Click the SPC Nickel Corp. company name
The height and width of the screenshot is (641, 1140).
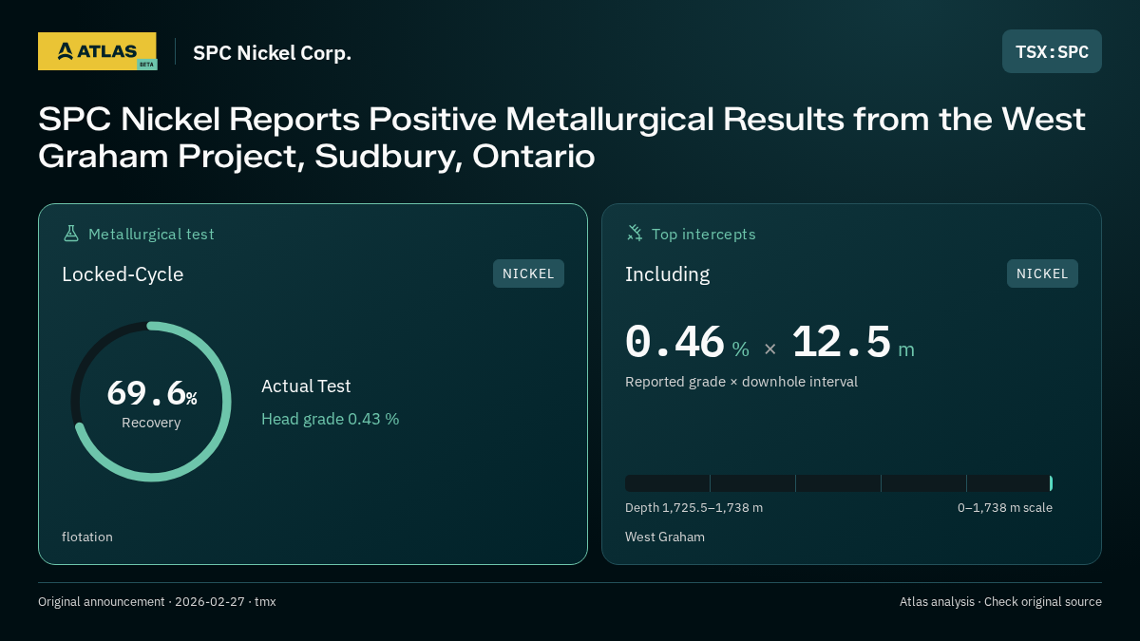[272, 53]
